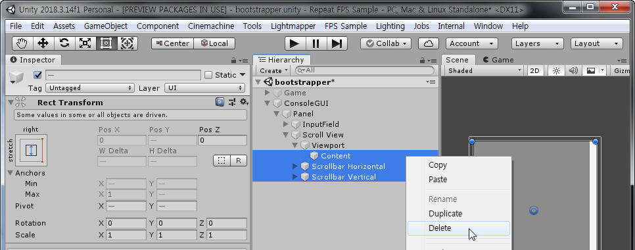
Task: Open the Layout dropdown
Action: pos(596,43)
